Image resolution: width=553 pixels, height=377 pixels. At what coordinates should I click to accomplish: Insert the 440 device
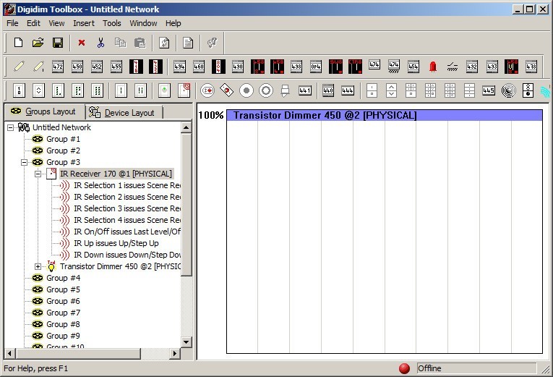328,90
